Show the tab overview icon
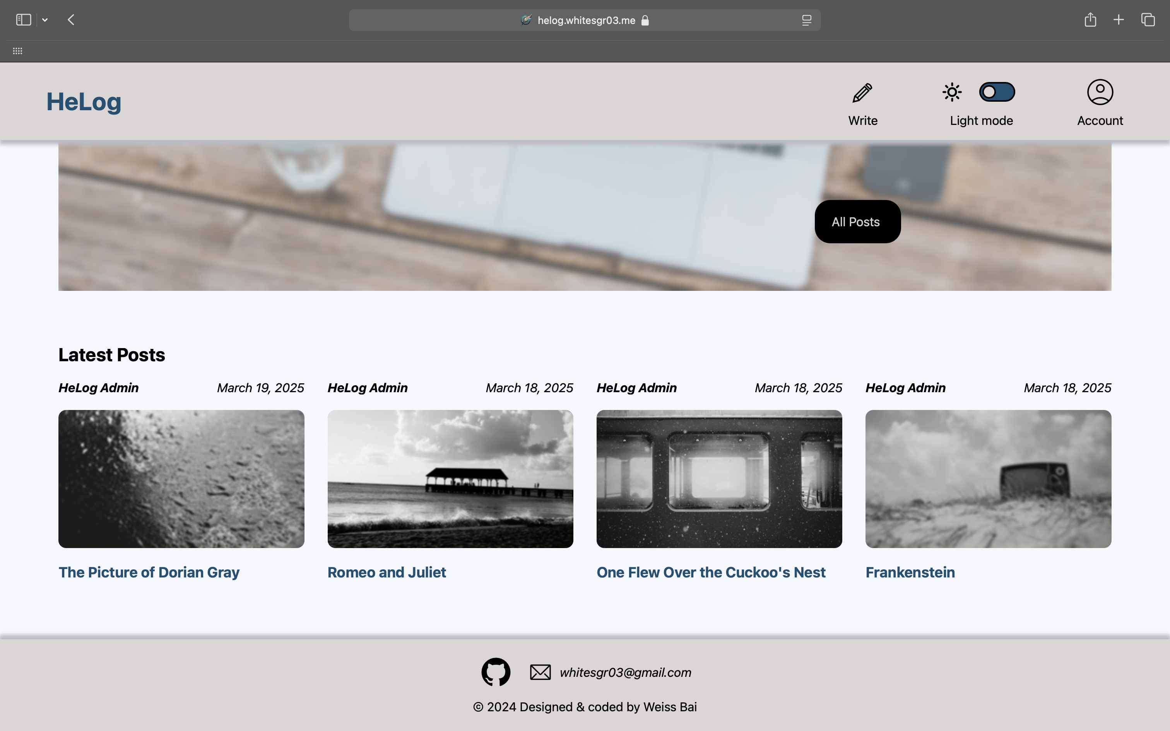1170x731 pixels. [1148, 20]
